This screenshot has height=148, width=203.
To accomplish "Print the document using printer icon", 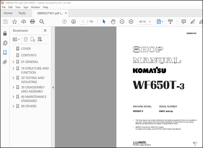I will [32, 22].
